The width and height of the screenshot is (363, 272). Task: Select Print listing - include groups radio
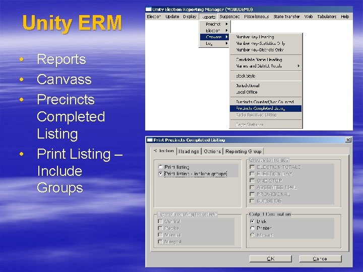pos(160,173)
